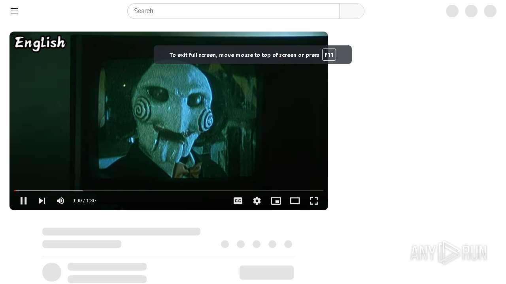The width and height of the screenshot is (506, 284).
Task: Toggle closed captions CC button
Action: [238, 201]
